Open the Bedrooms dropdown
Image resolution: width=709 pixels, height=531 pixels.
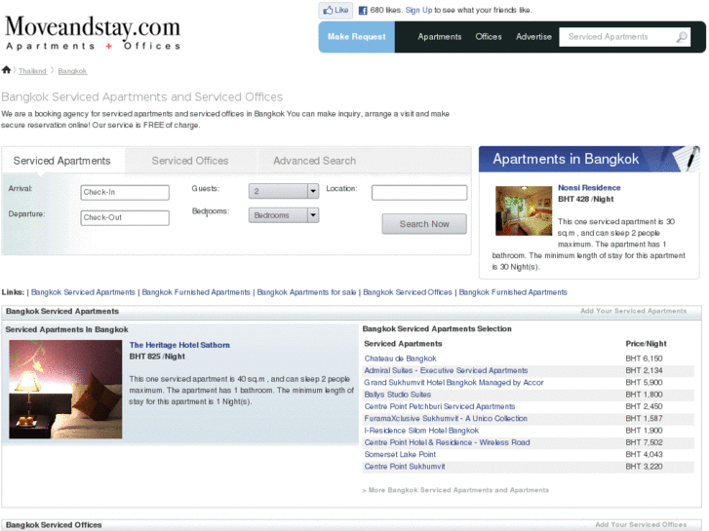click(x=284, y=215)
